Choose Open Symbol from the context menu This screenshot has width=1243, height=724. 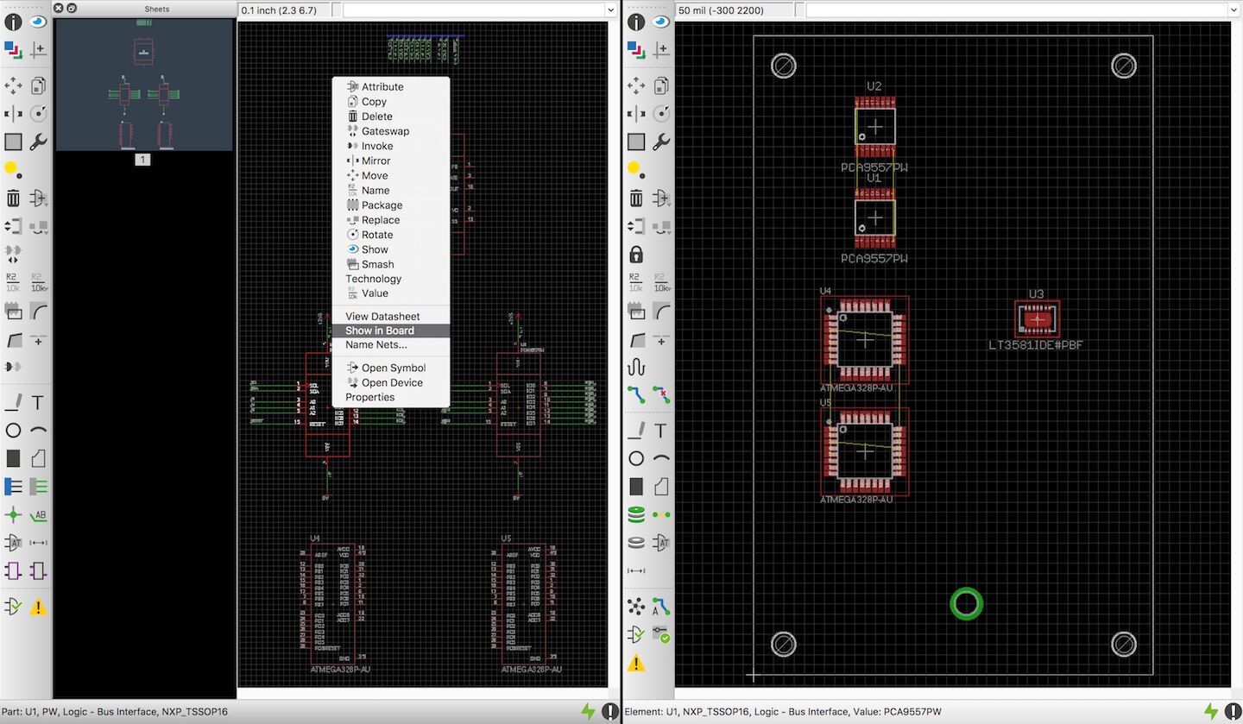[x=391, y=368]
